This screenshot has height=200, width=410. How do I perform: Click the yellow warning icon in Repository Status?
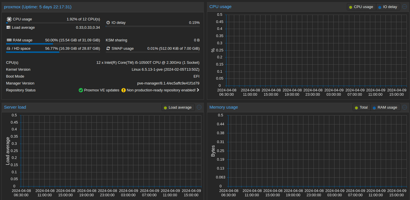(x=124, y=90)
